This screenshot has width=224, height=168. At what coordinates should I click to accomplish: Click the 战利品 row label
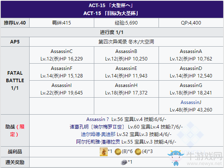15,152
